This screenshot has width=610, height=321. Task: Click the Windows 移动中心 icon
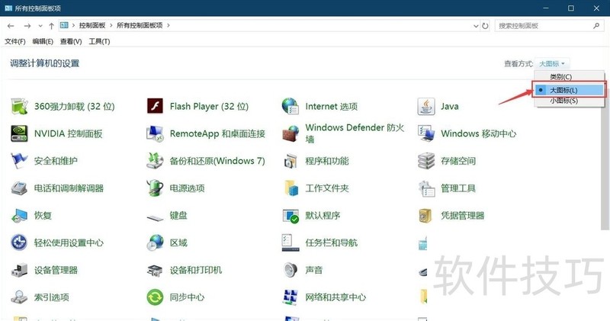click(x=426, y=133)
